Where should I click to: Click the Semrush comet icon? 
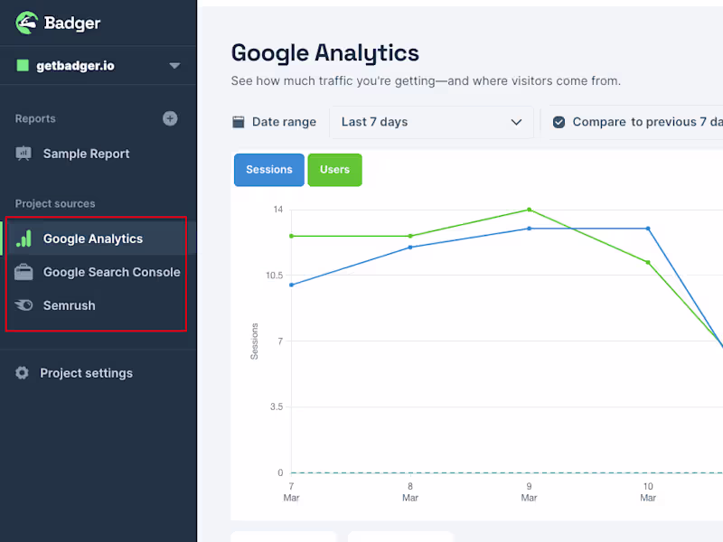[23, 305]
